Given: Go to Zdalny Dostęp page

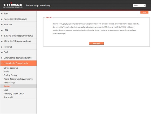Looking at the screenshot, I should (x=11, y=75).
